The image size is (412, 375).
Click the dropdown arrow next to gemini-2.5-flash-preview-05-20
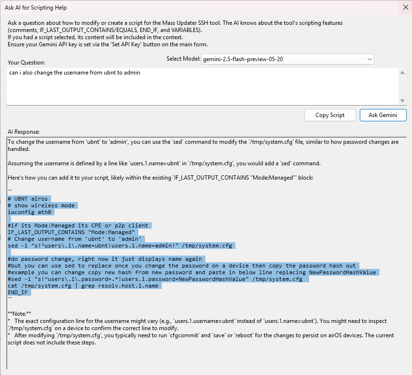(x=369, y=59)
